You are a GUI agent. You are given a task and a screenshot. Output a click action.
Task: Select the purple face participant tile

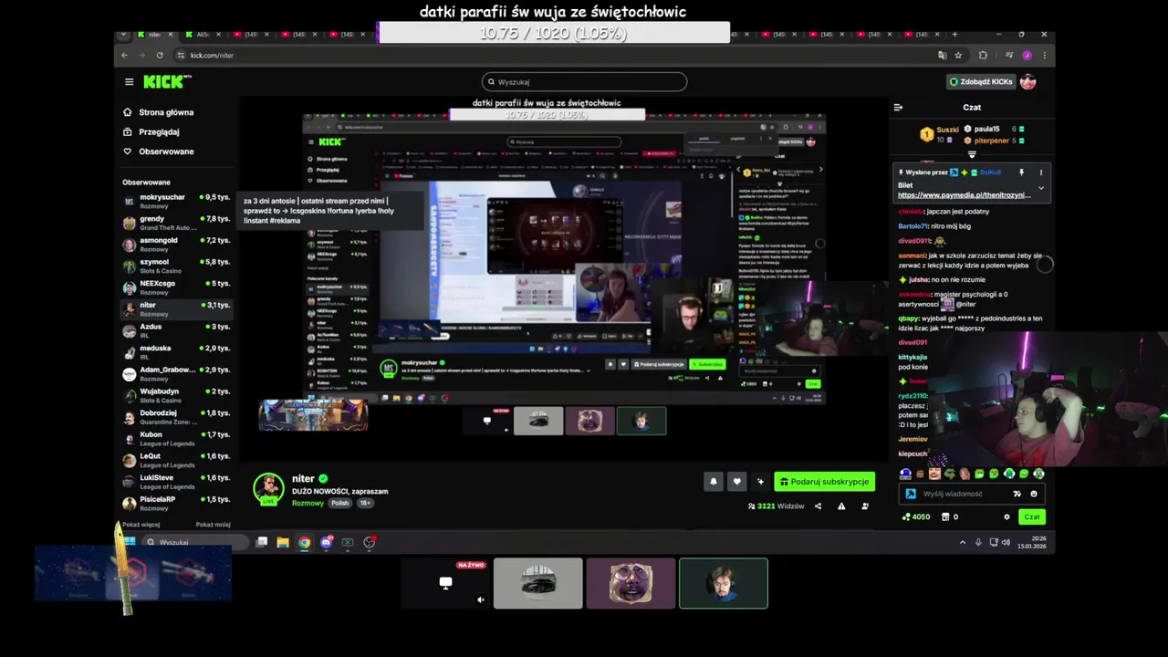[x=631, y=583]
